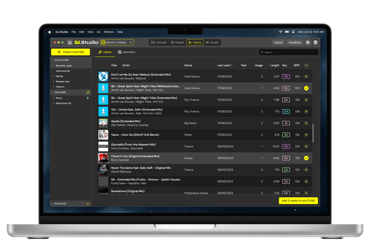370x241 pixels.
Task: Click Add 2 tracks to mix button
Action: [x=298, y=201]
